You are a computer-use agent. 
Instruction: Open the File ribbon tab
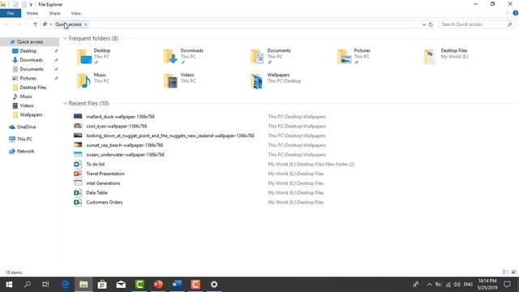(11, 13)
